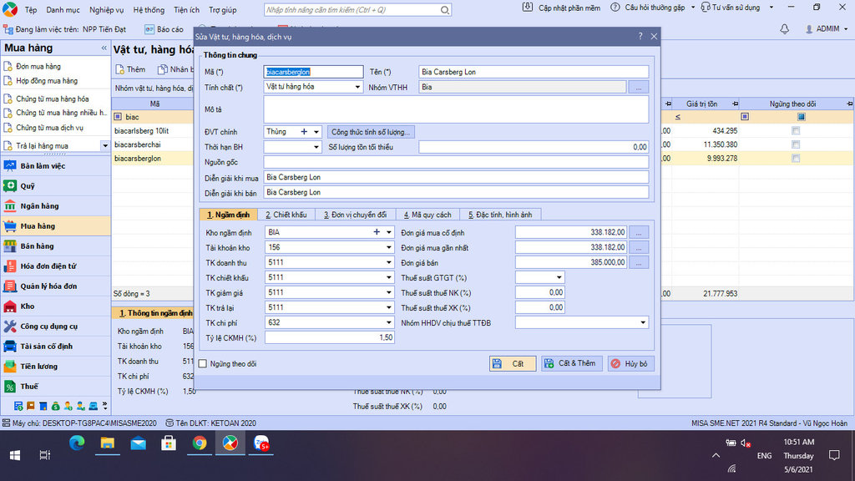
Task: Click Hủy bỏ cancel button
Action: tap(630, 364)
